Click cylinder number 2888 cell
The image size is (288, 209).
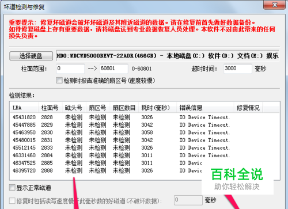(x=47, y=170)
